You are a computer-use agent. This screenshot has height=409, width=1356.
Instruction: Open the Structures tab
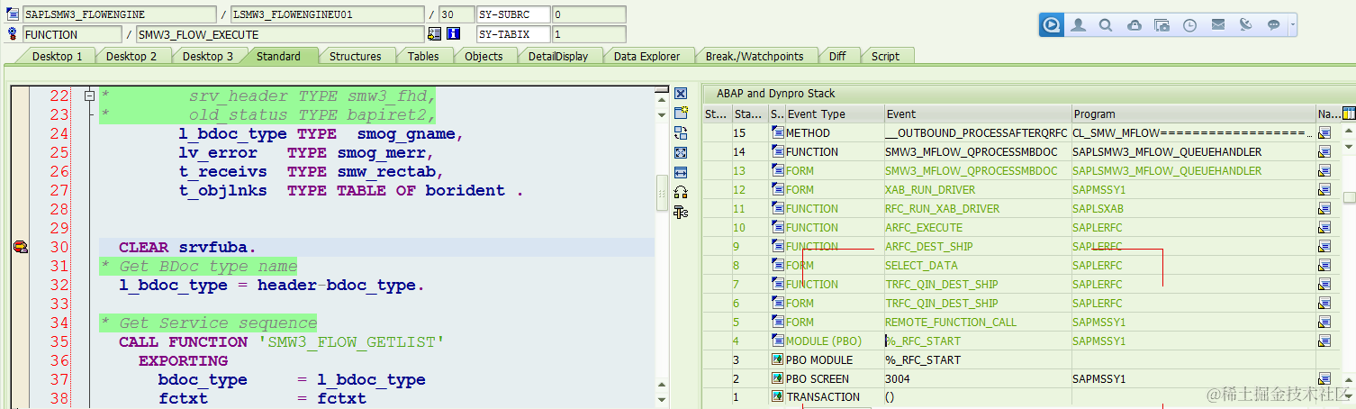[x=356, y=56]
